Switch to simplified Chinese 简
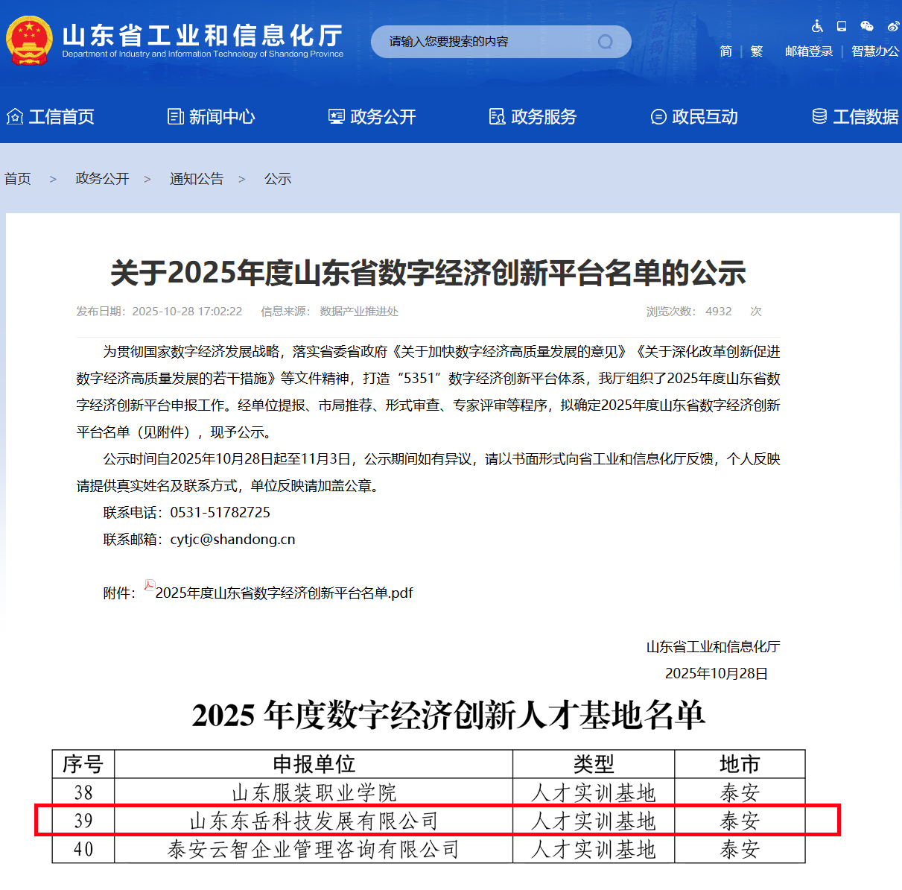Screen dimensions: 902x890 pos(725,51)
